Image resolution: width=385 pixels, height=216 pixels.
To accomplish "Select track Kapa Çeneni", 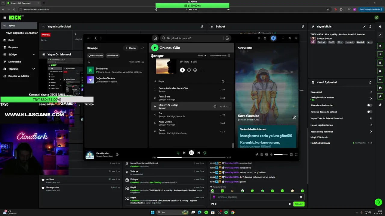I will 191,123.
